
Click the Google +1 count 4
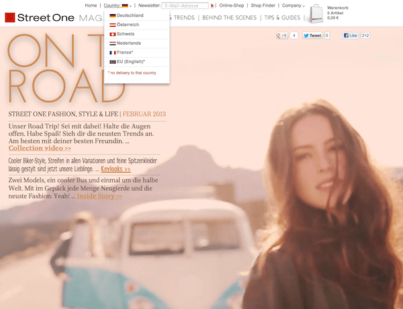click(x=294, y=36)
